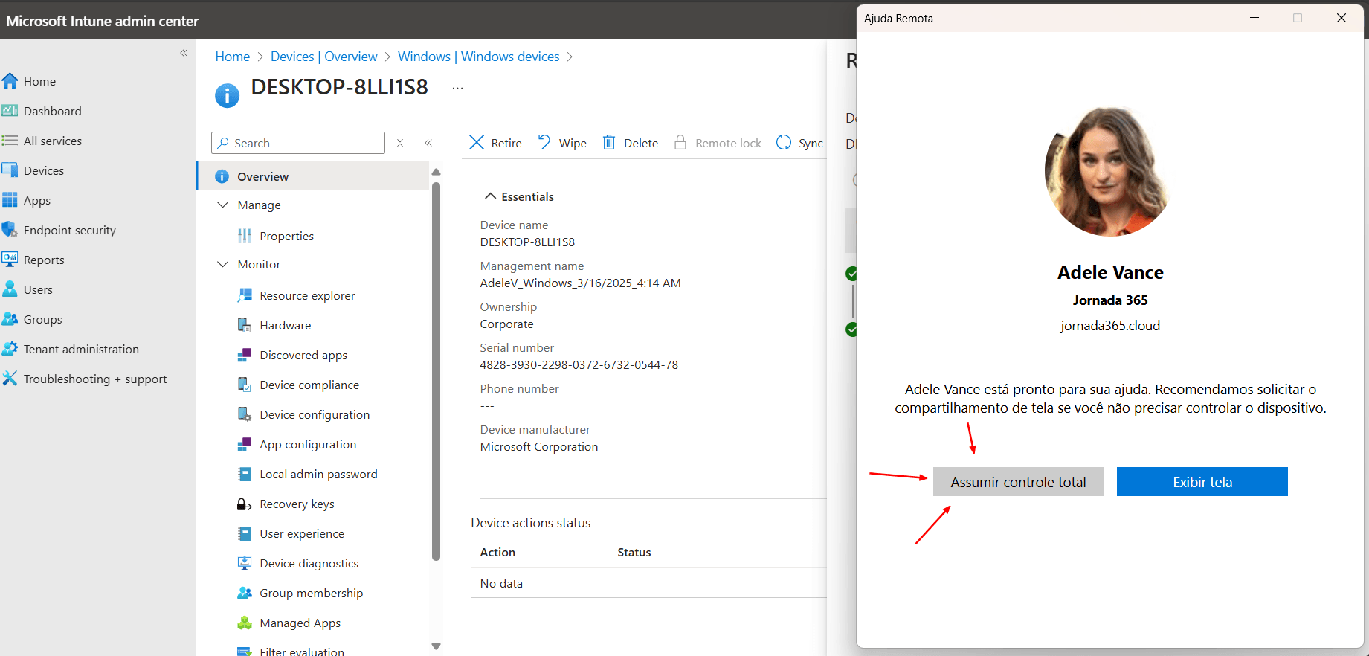Screen dimensions: 1369x656
Task: Click the Sync device icon
Action: [x=784, y=142]
